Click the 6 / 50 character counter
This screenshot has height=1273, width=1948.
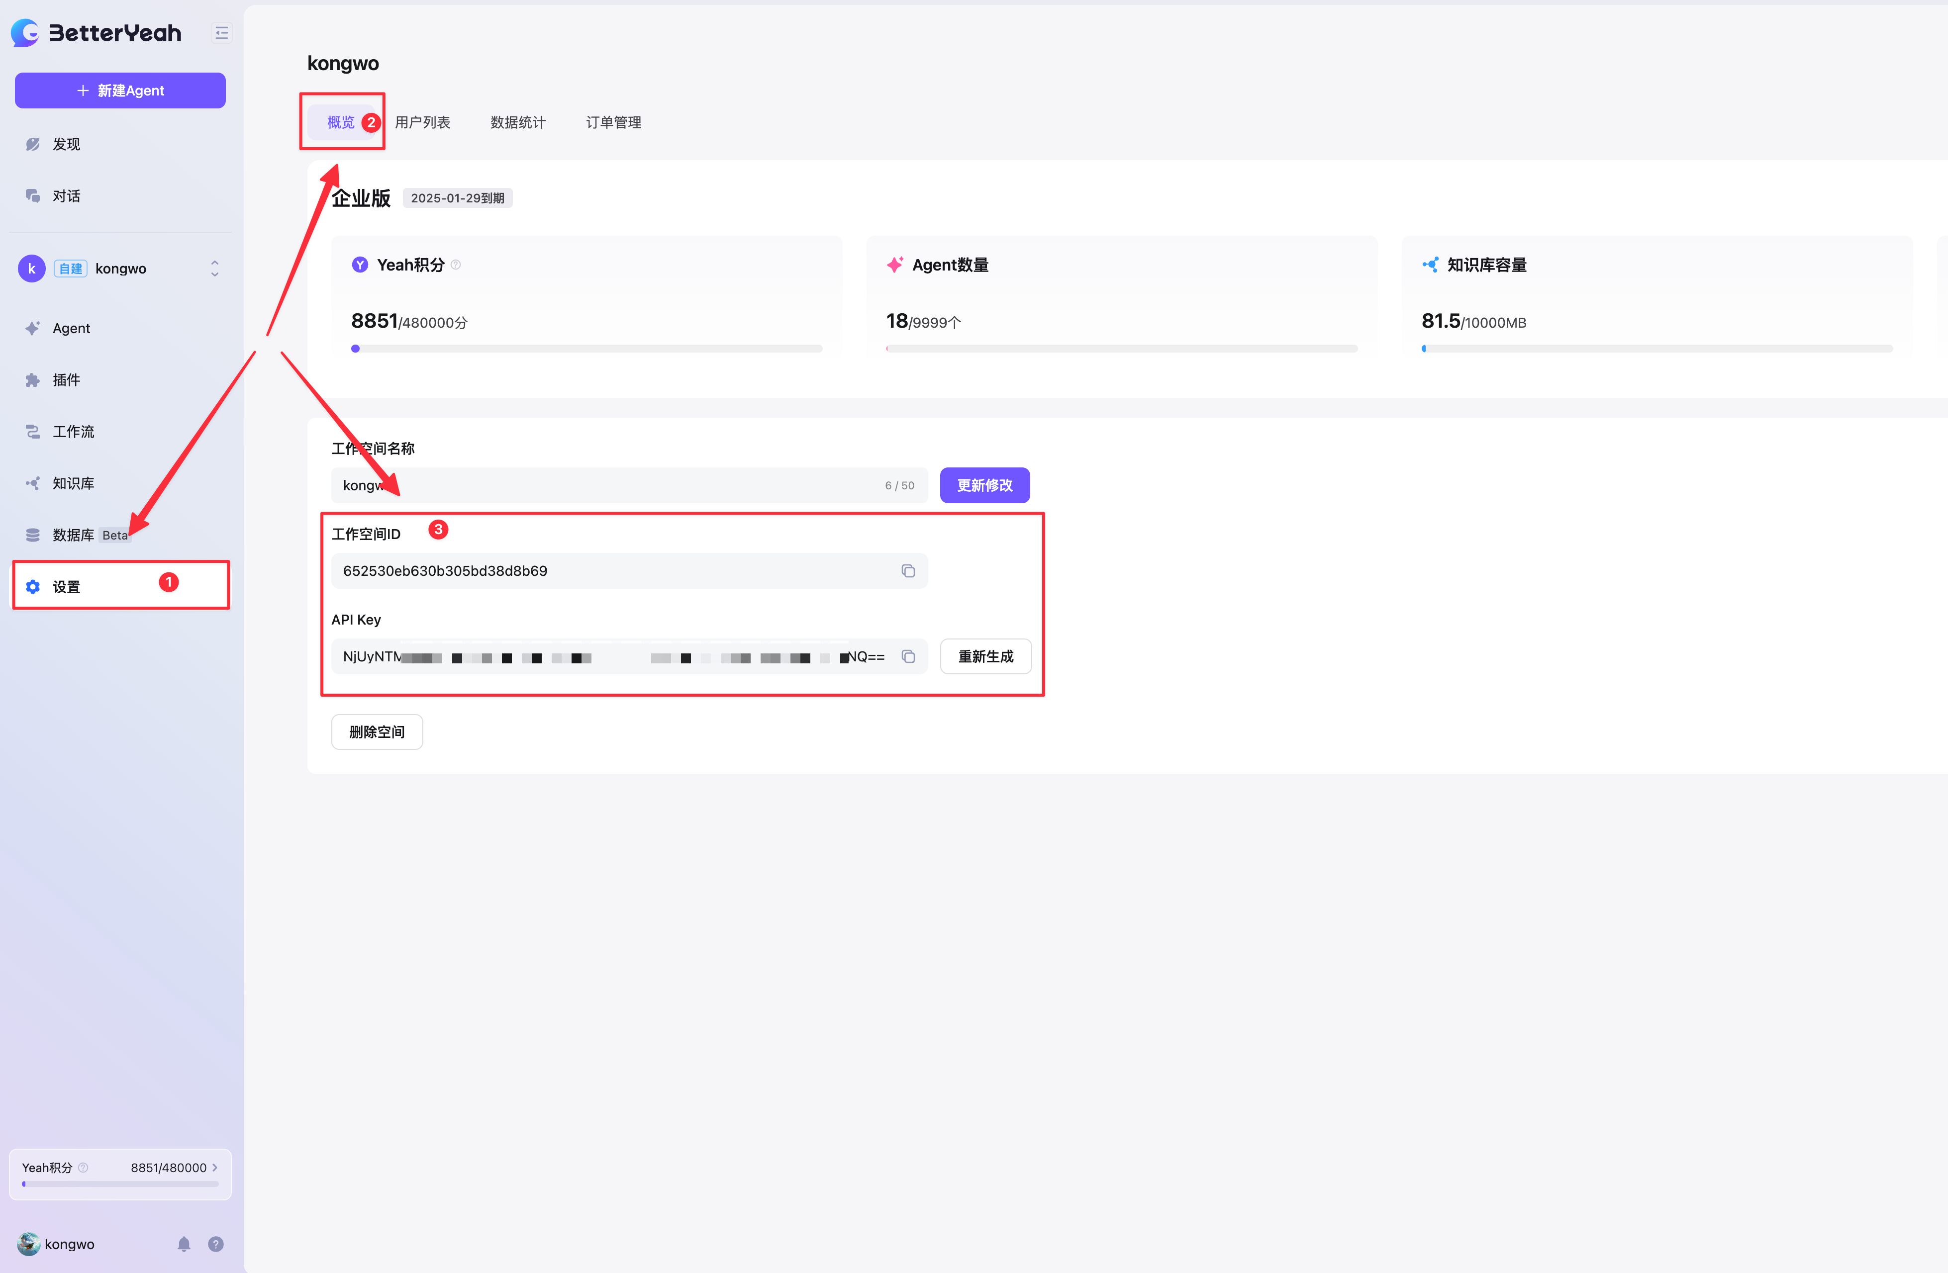point(899,485)
